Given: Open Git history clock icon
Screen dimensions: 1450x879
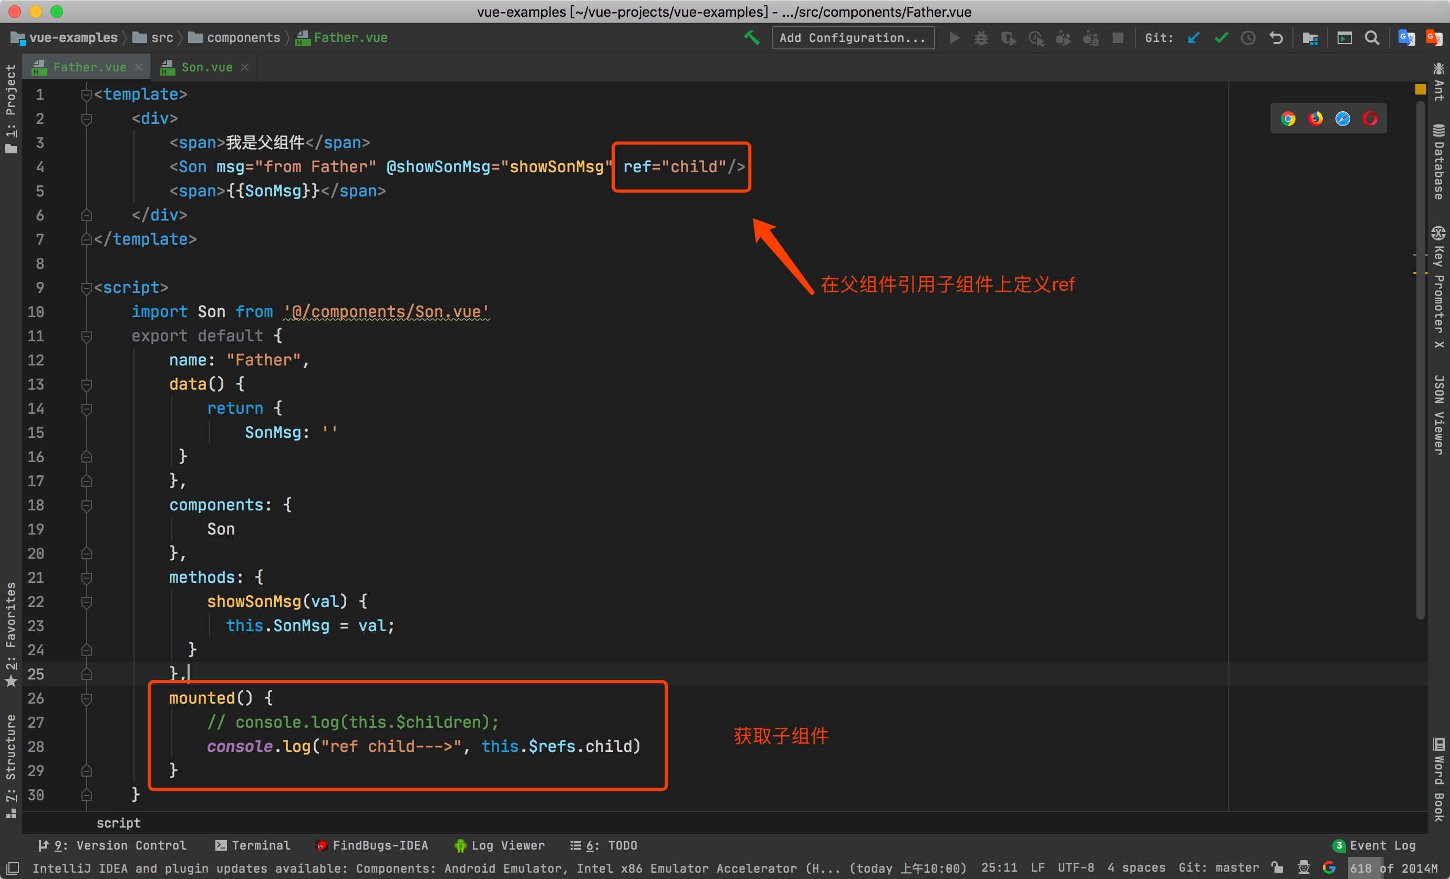Looking at the screenshot, I should click(x=1248, y=38).
